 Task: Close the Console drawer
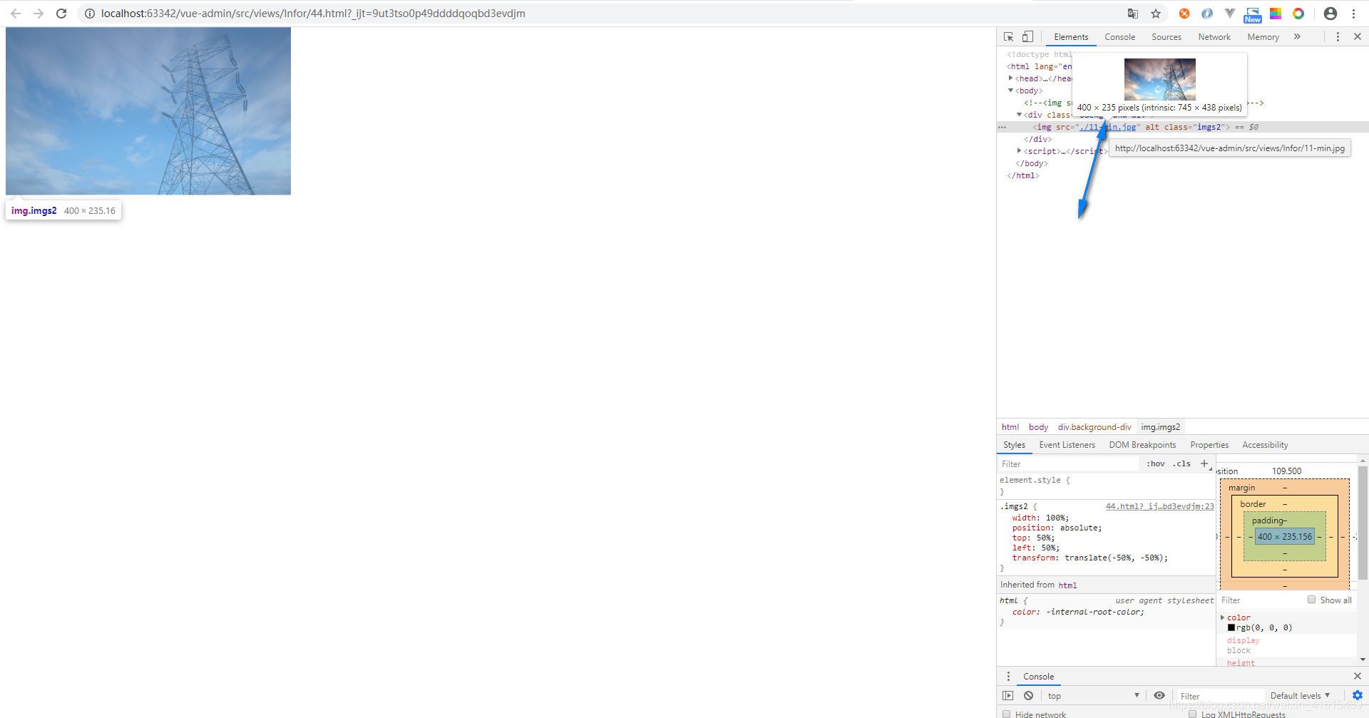[1358, 676]
